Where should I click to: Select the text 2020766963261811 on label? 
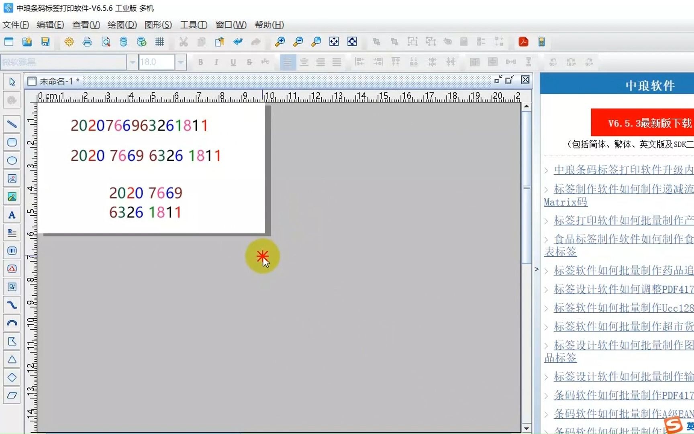coord(139,126)
